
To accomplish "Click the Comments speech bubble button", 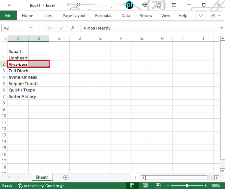I will pos(201,15).
